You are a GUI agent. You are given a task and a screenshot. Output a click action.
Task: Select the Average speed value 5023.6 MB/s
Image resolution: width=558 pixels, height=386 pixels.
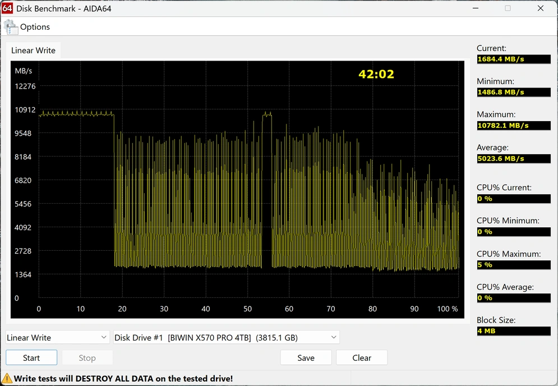[513, 159]
